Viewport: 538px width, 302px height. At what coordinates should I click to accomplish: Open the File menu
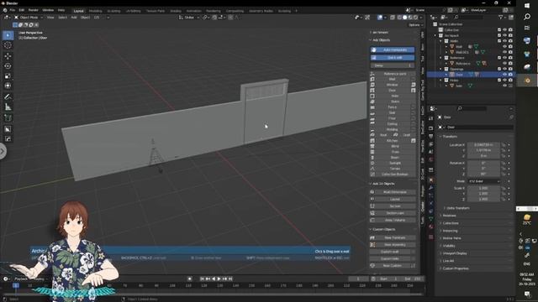click(x=13, y=10)
